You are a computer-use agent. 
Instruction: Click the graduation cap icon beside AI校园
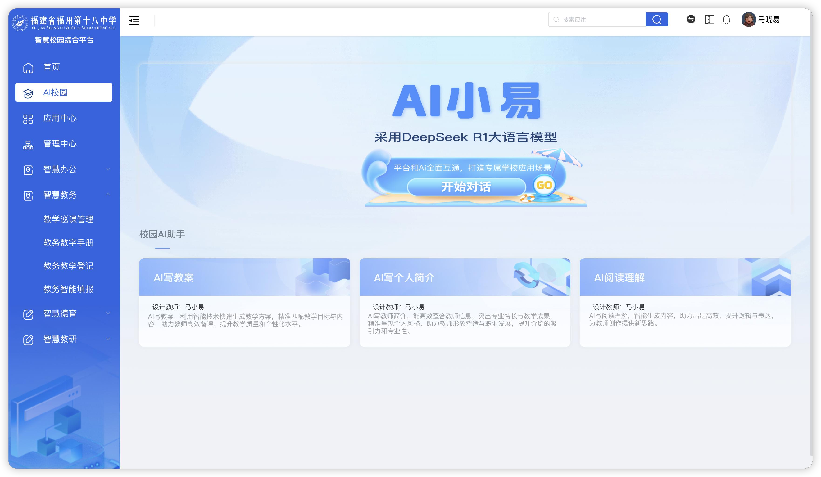28,93
